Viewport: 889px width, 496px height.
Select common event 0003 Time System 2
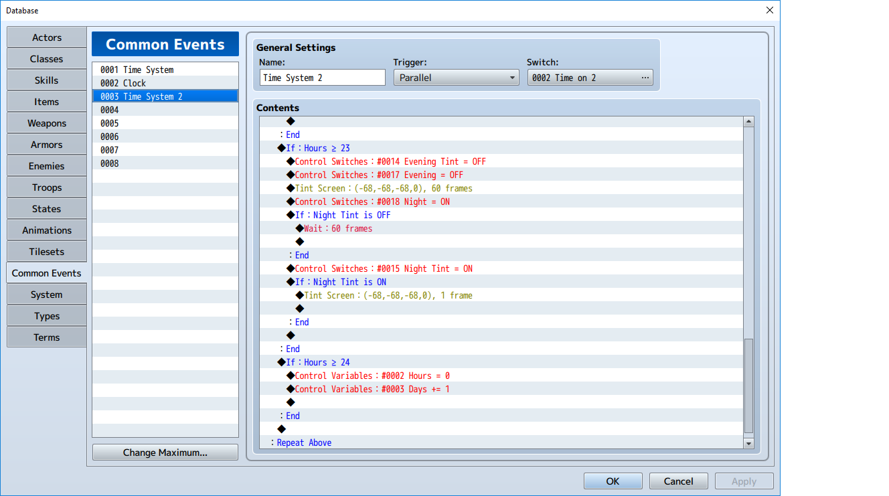pyautogui.click(x=165, y=96)
